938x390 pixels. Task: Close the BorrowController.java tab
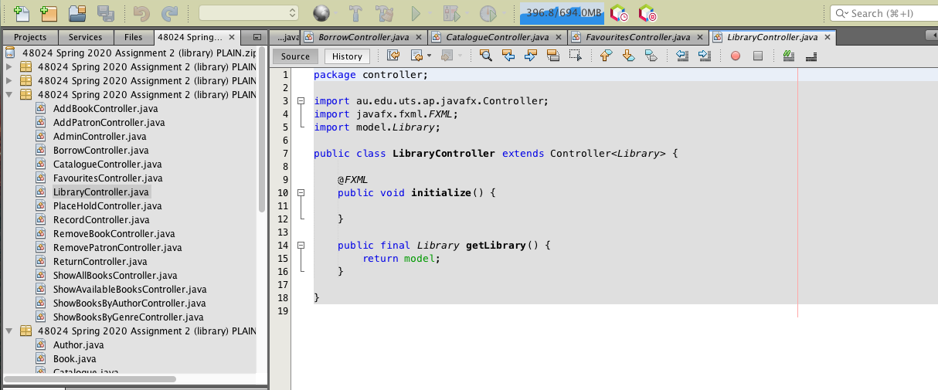[x=418, y=37]
